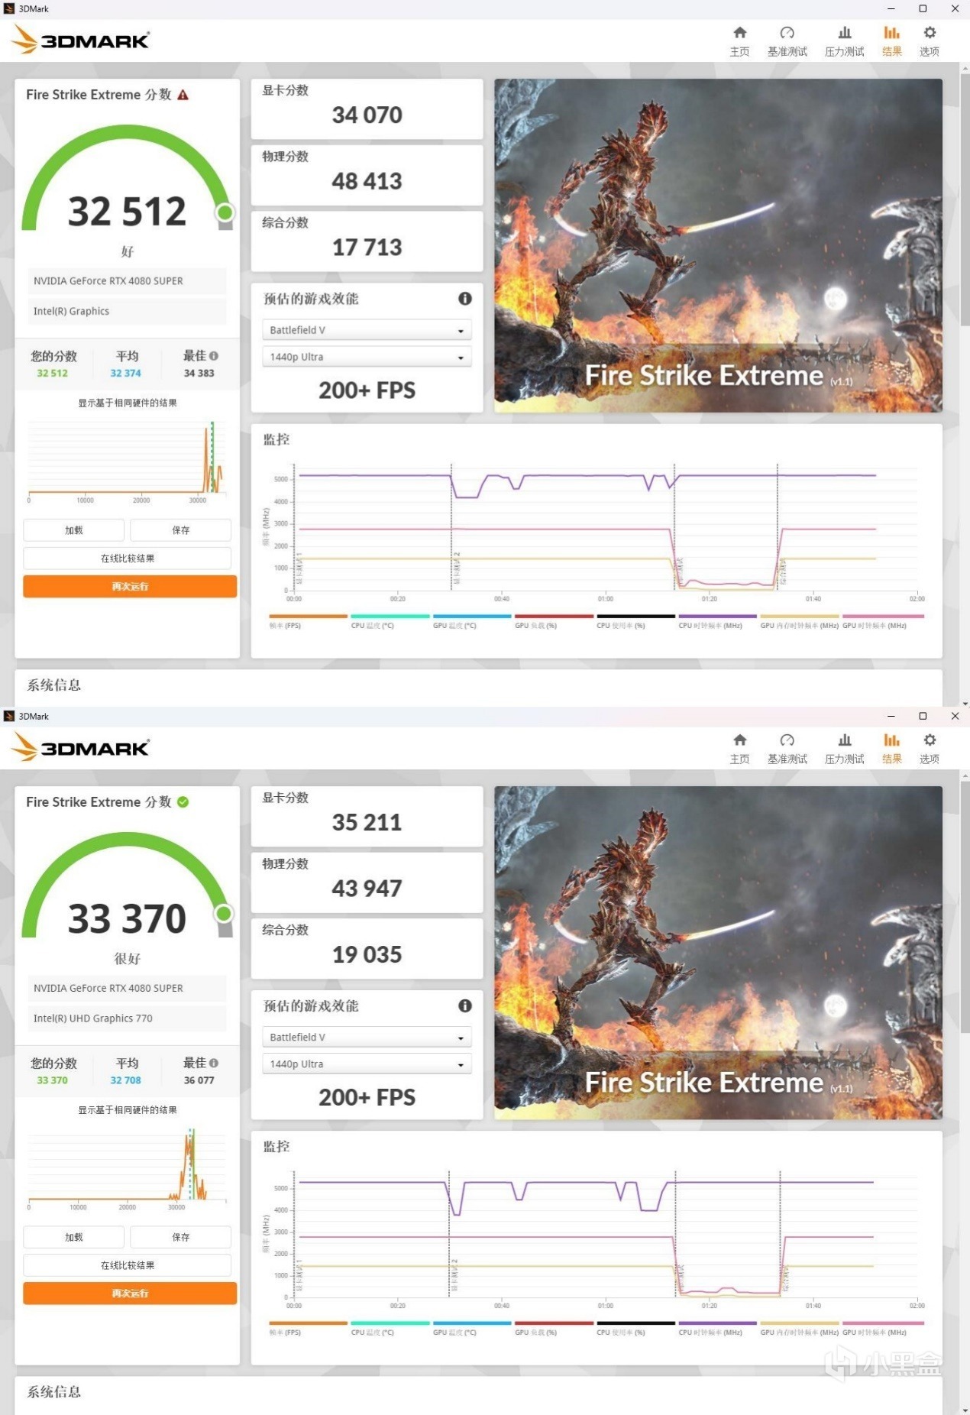Click 保存 button in the 33 370 window
Viewport: 970px width, 1415px height.
click(181, 1237)
